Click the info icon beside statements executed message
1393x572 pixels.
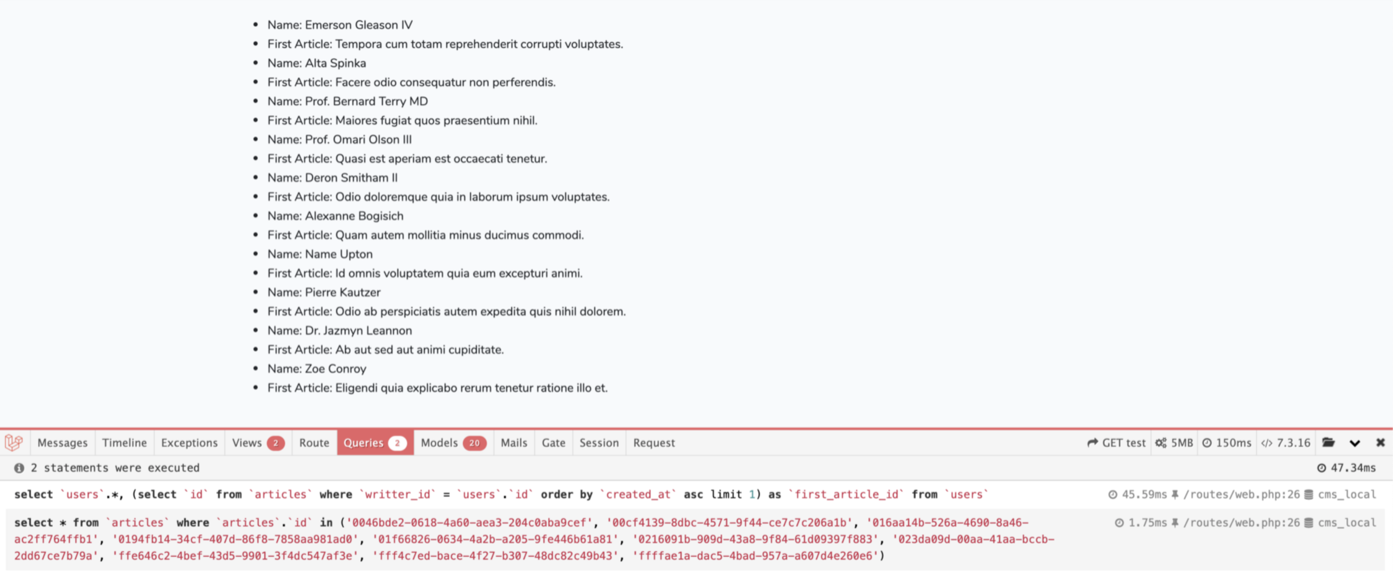(20, 468)
